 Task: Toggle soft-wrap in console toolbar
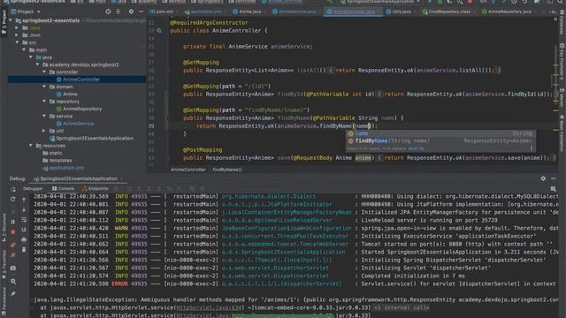coord(24,220)
